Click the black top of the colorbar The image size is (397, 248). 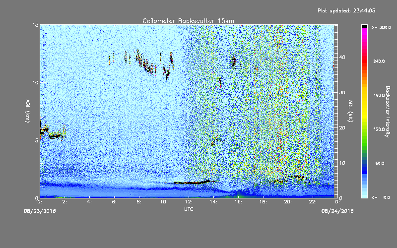[x=364, y=26]
